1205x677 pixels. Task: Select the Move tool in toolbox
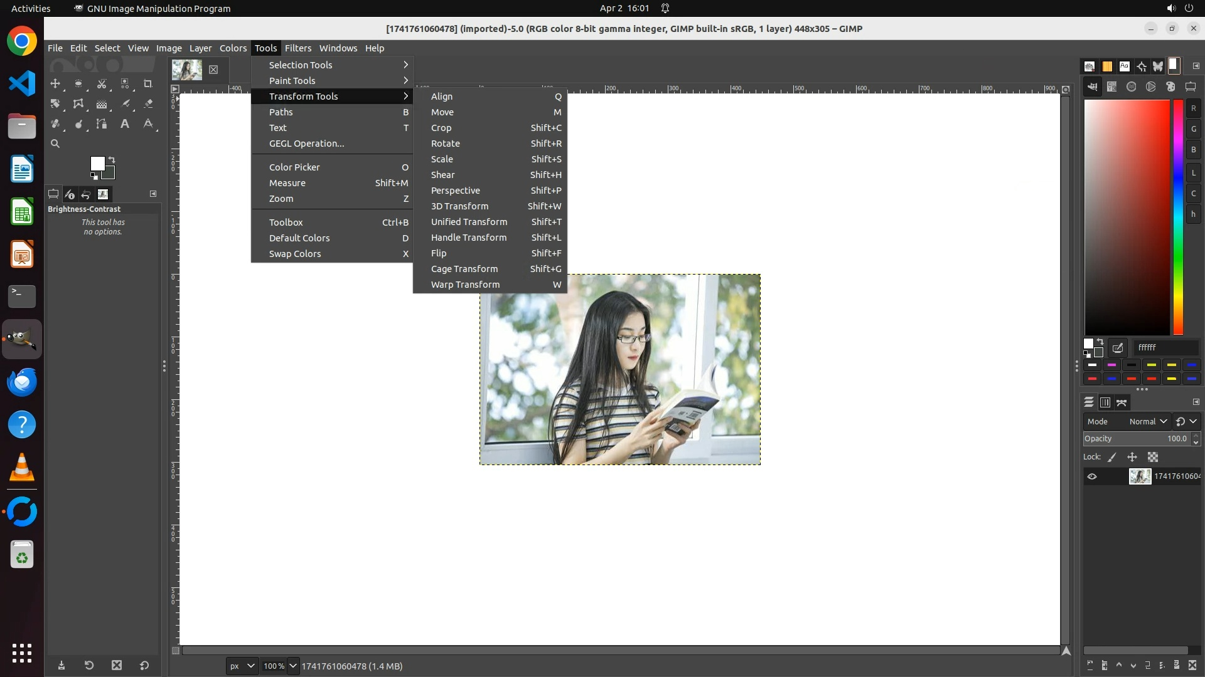[x=55, y=84]
